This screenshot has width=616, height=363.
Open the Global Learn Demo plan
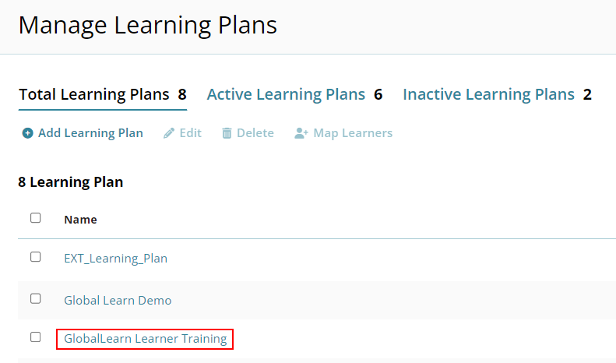pyautogui.click(x=118, y=301)
